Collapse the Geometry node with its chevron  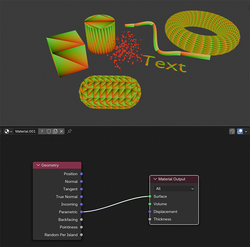38,165
